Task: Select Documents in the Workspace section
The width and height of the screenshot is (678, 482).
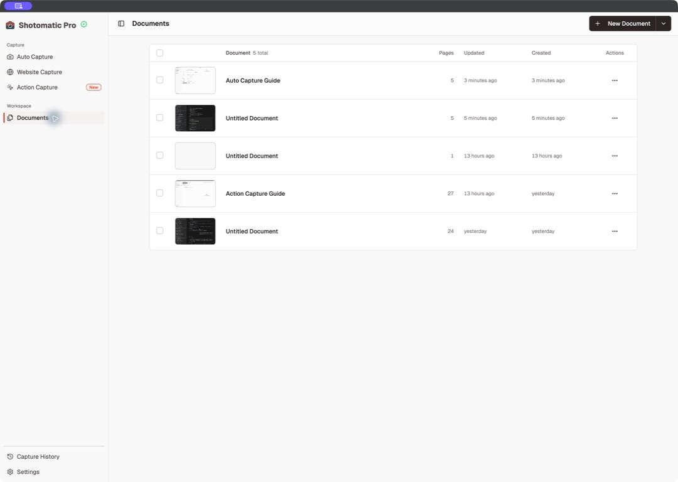Action: (53, 117)
